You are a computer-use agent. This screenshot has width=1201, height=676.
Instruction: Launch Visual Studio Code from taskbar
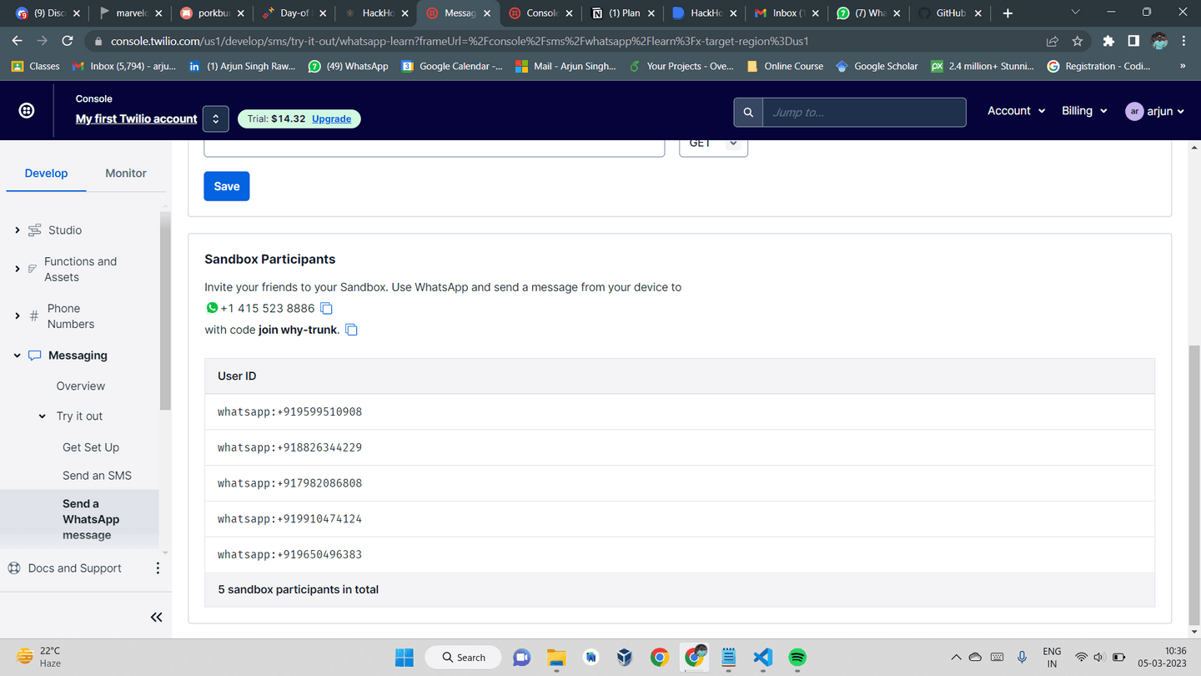[762, 657]
